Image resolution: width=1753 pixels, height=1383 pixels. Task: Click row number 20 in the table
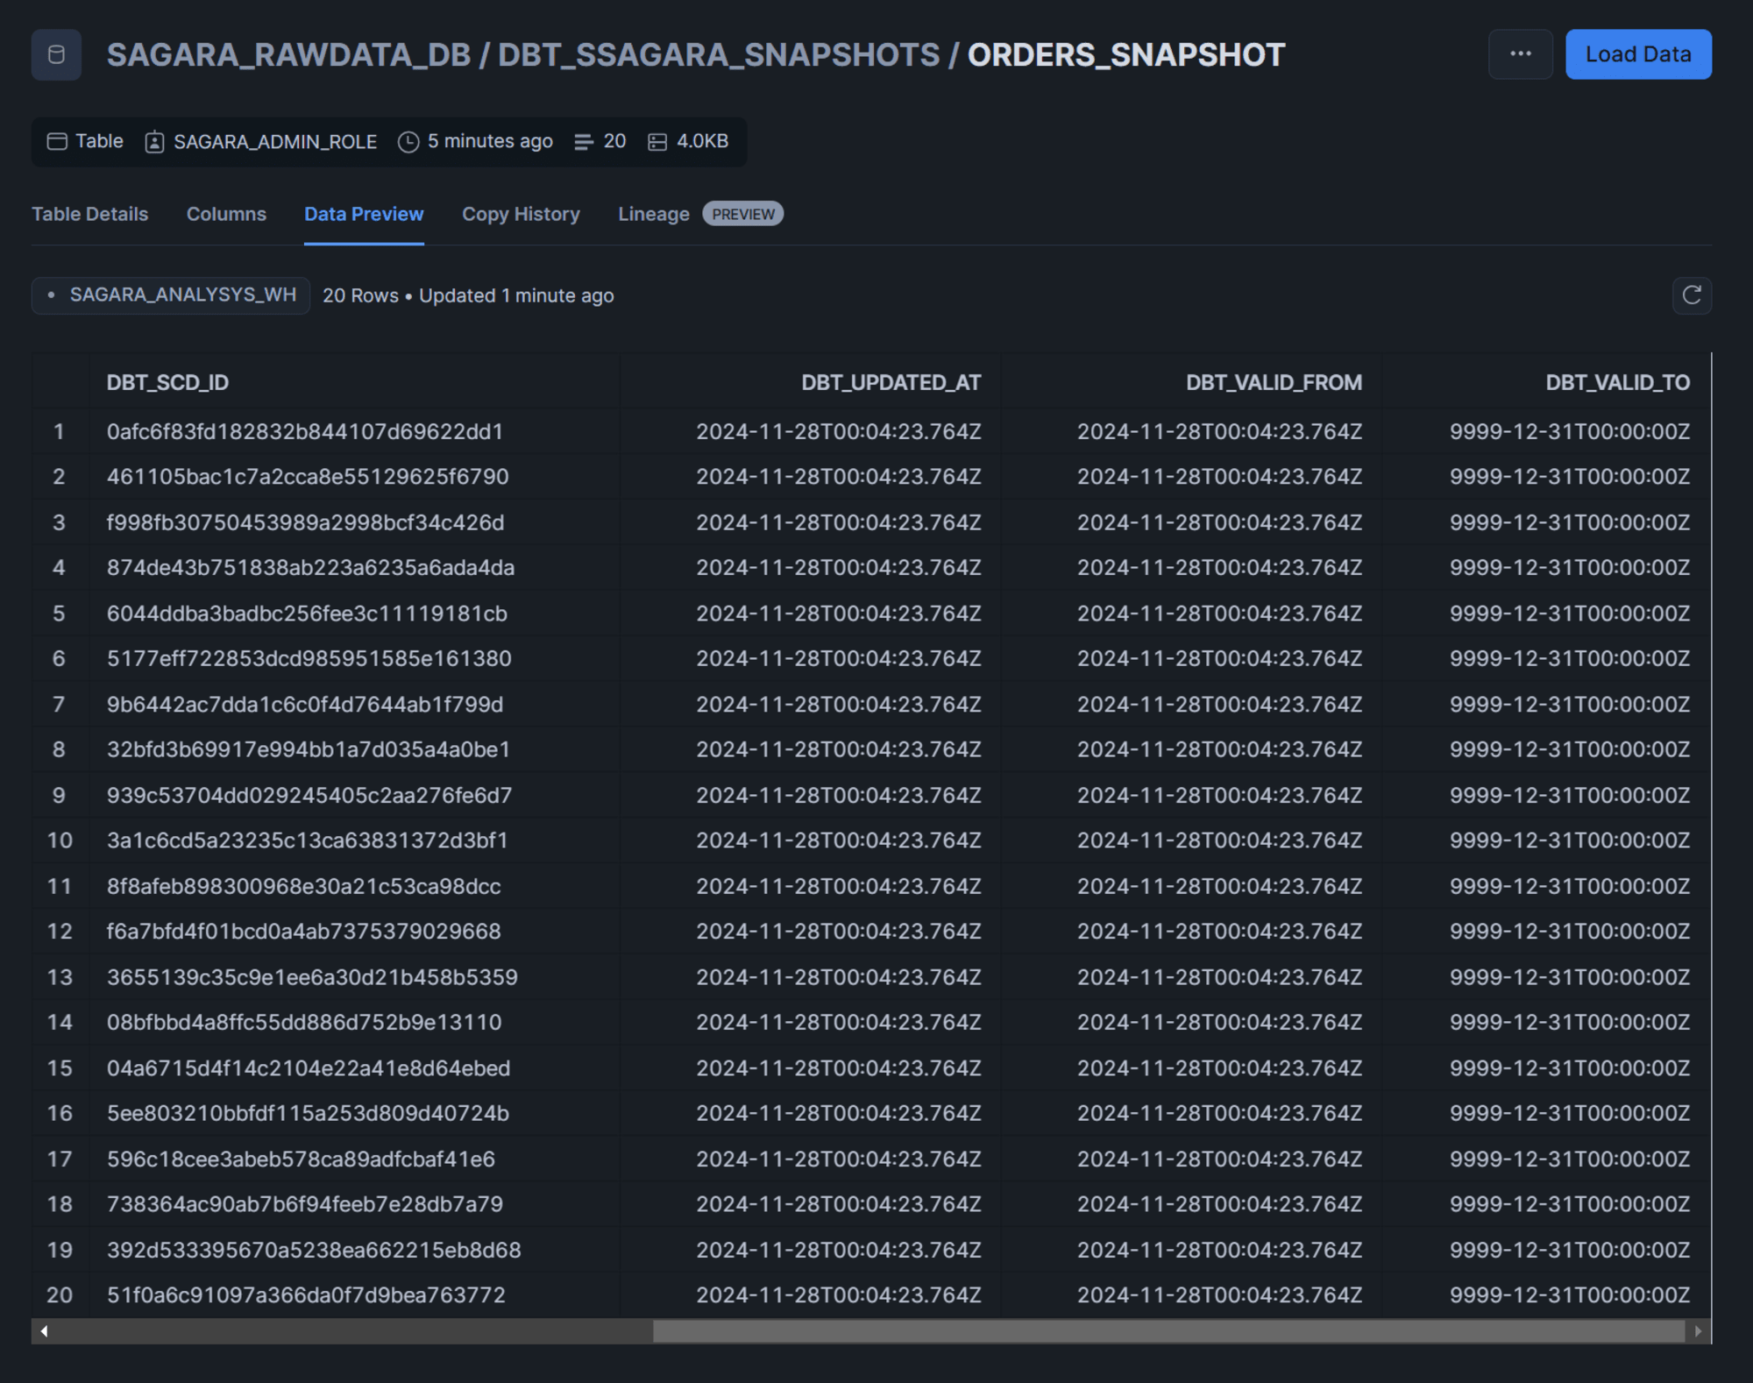coord(60,1295)
